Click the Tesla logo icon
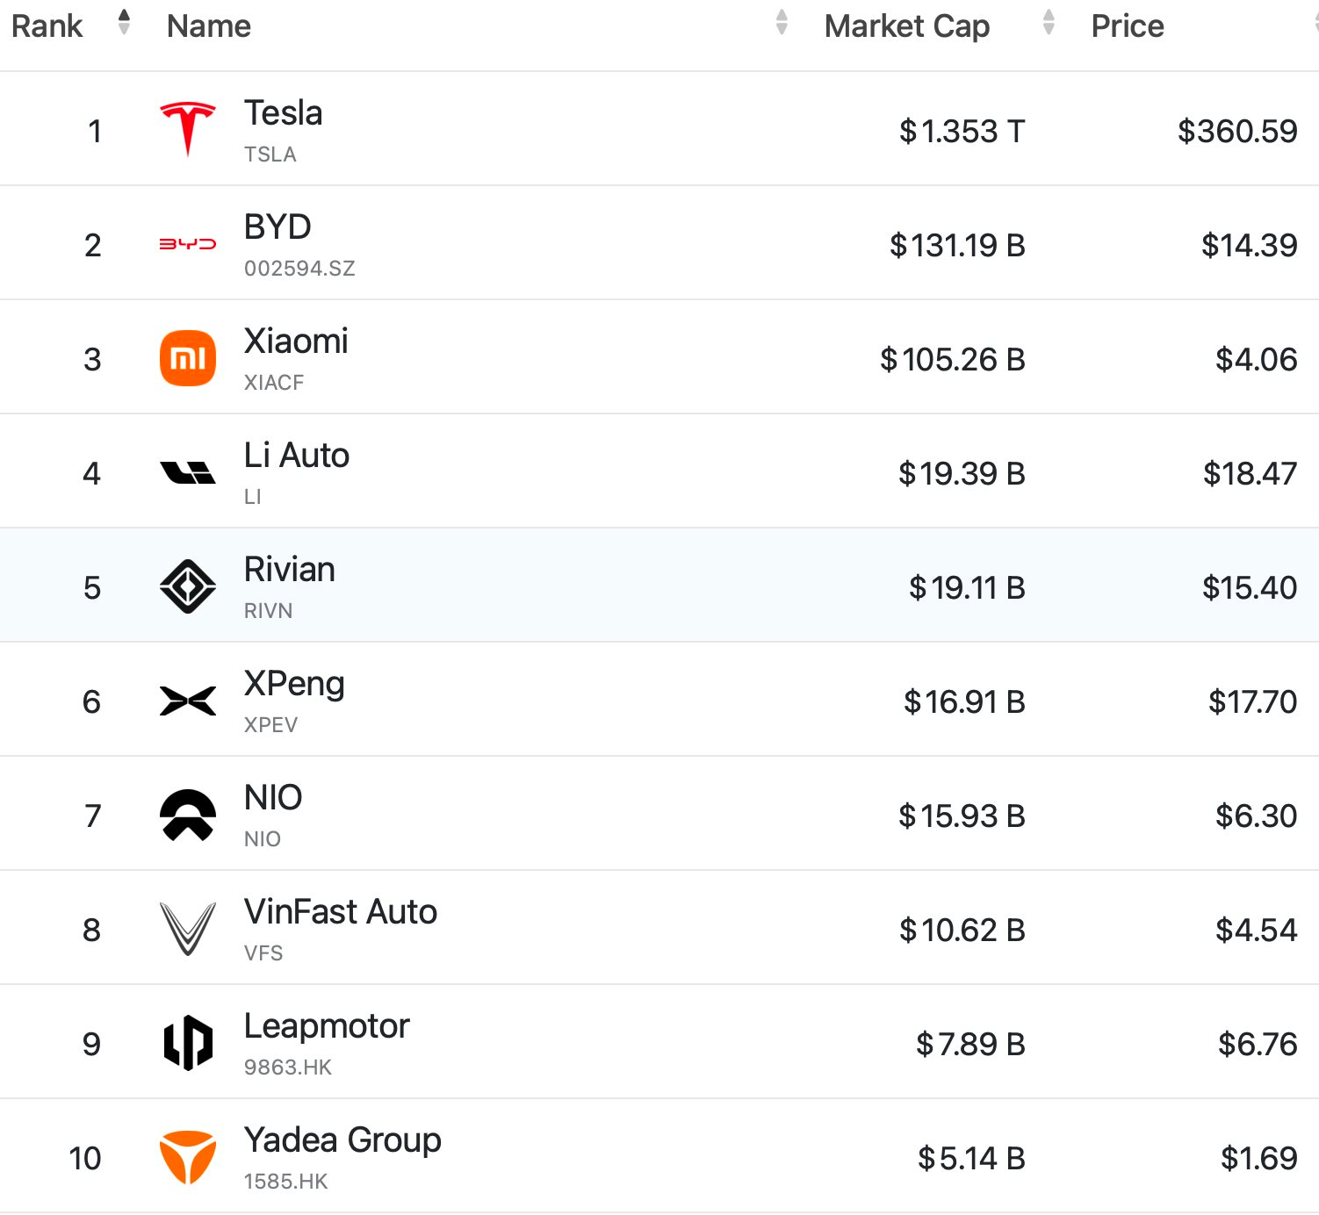 (x=187, y=129)
